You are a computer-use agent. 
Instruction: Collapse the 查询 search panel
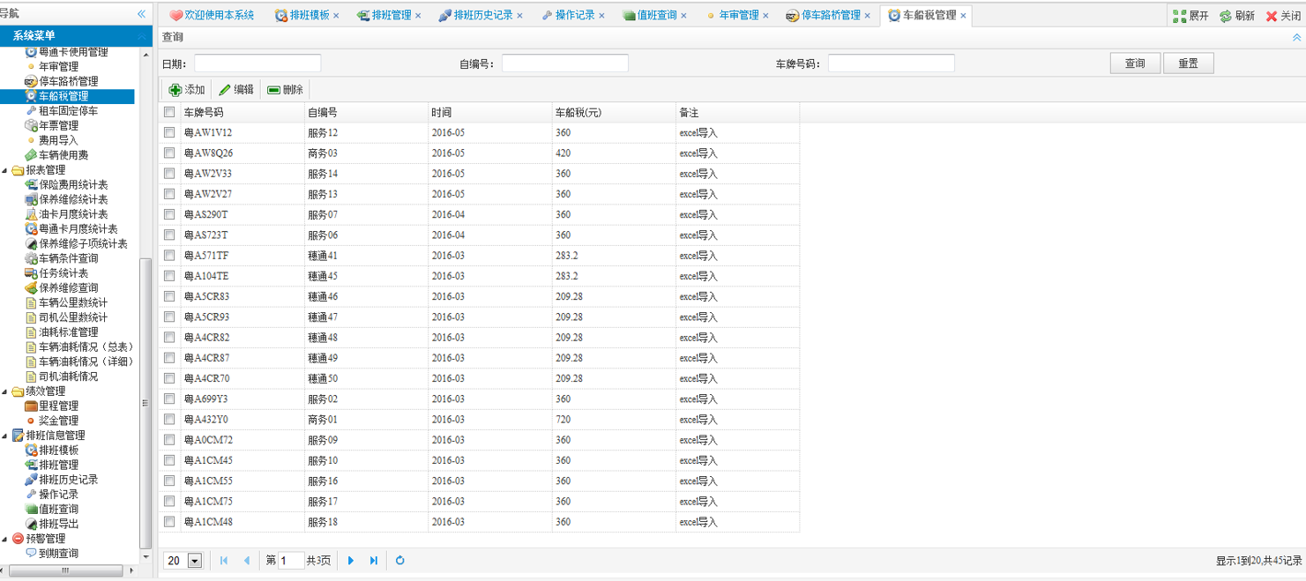(1296, 37)
